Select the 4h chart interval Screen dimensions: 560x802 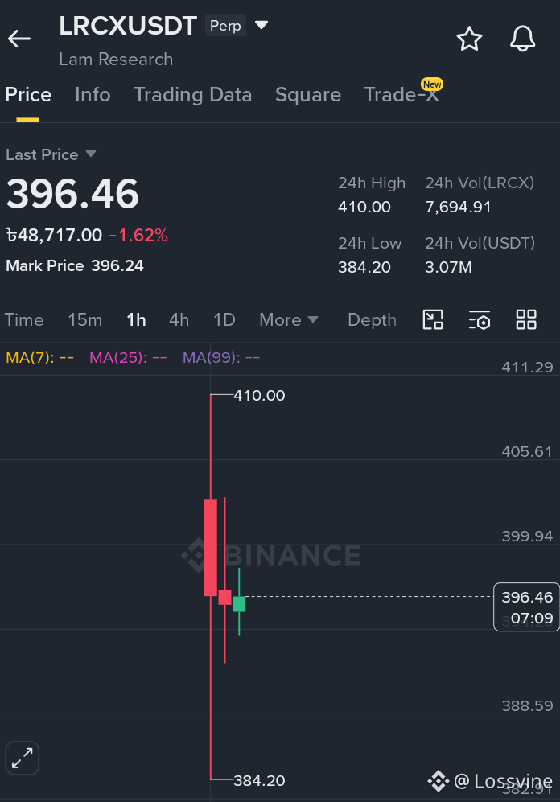(x=179, y=319)
